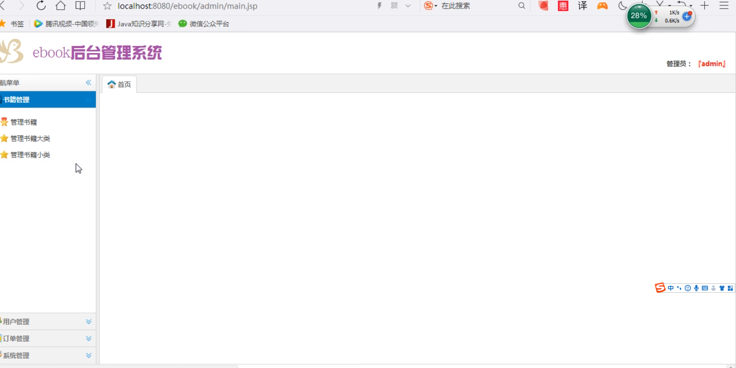Click the browser home icon
Image resolution: width=736 pixels, height=368 pixels.
point(61,6)
